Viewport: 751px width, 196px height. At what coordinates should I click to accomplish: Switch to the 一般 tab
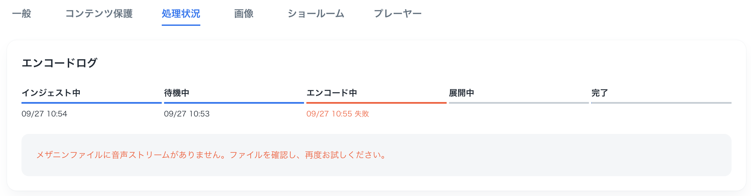pos(22,14)
